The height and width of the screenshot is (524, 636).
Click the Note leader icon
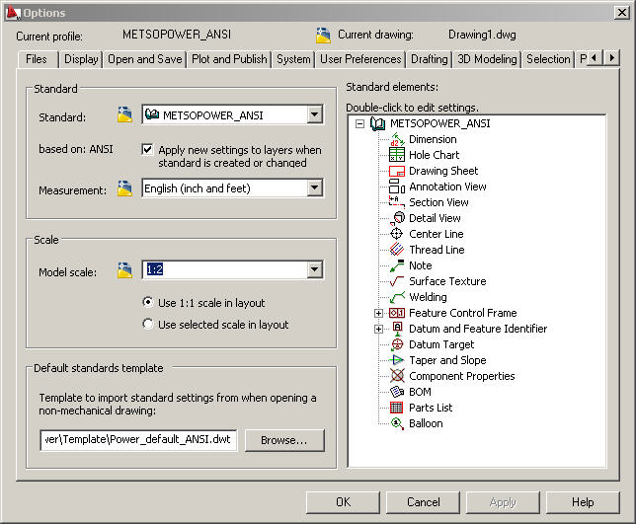pyautogui.click(x=397, y=265)
